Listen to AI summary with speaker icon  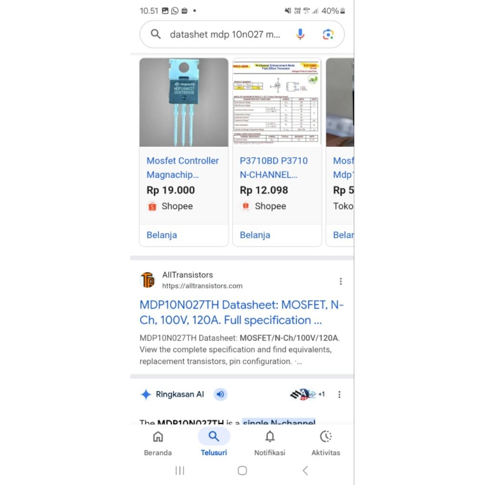[220, 395]
